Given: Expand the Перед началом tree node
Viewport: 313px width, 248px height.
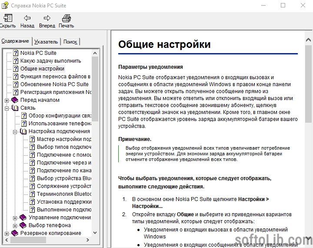Looking at the screenshot, I should (7, 101).
